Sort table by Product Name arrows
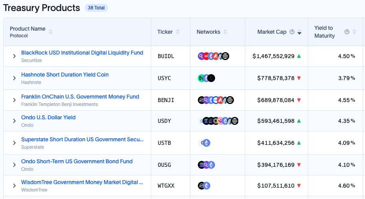365x199 pixels. pyautogui.click(x=51, y=32)
